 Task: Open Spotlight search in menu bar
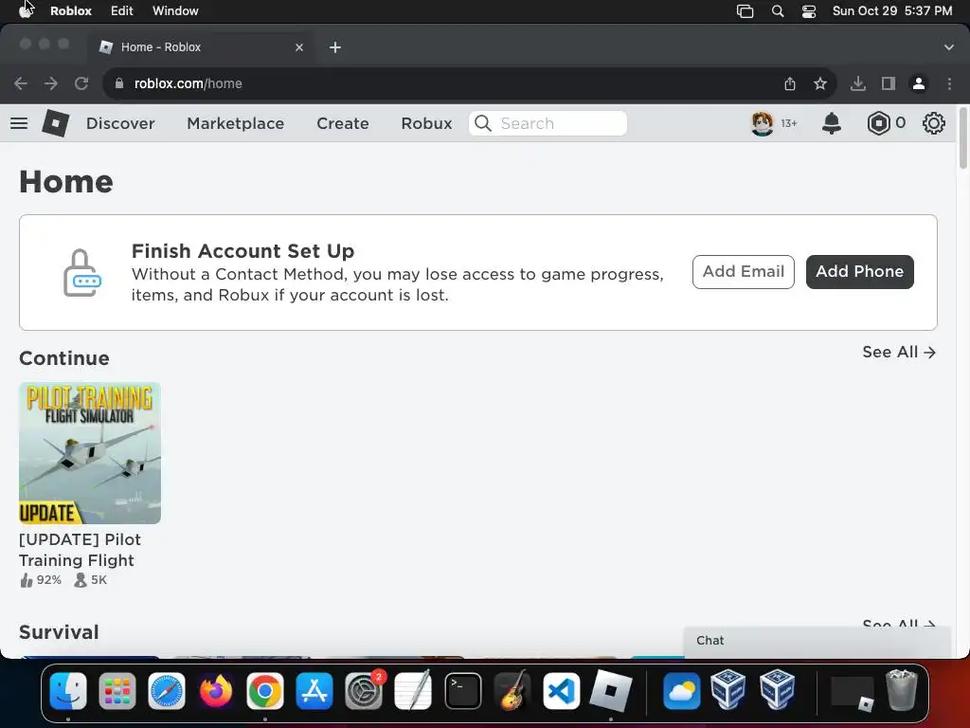[x=778, y=11]
